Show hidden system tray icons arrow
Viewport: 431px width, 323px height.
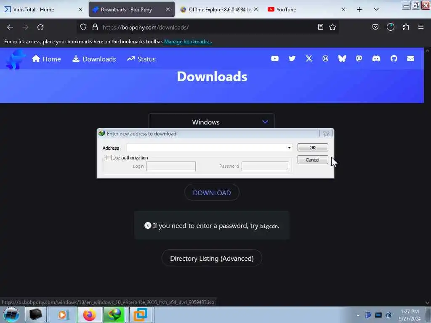click(358, 315)
